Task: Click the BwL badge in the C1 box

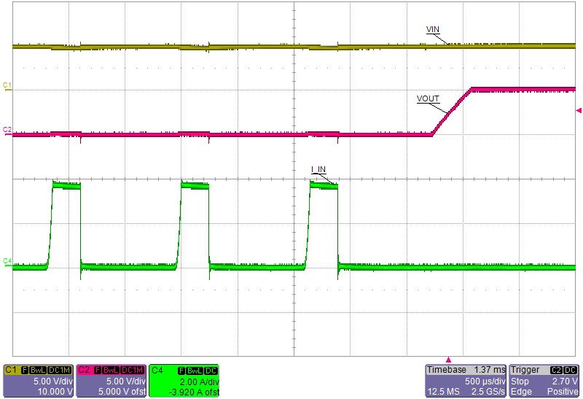Action: tap(38, 371)
